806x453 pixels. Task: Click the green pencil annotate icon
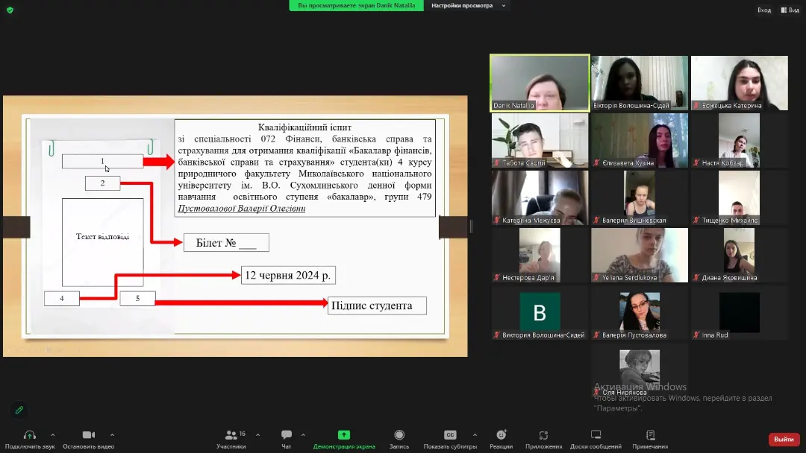[19, 410]
